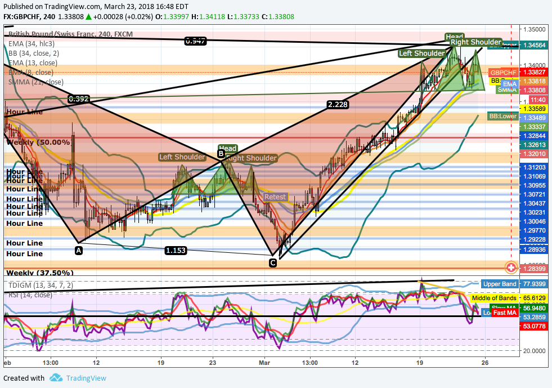Screen dimensions: 552x388
Task: Click the 1.28936 price axis label
Action: point(534,249)
